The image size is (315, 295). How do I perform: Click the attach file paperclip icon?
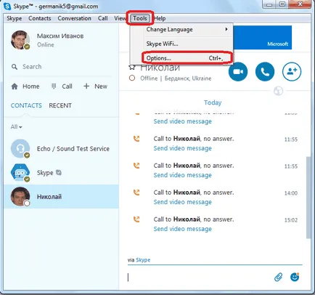point(279,277)
